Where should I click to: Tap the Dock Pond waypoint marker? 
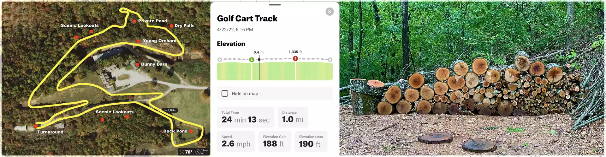[191, 131]
